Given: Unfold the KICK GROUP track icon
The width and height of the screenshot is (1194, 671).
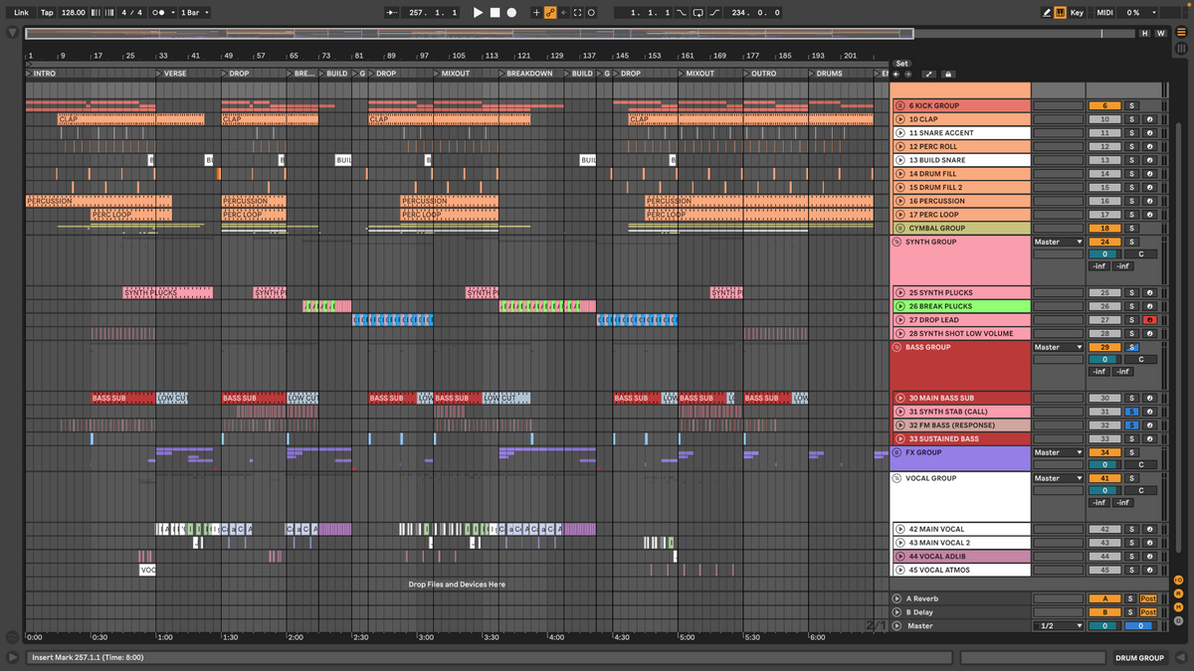Looking at the screenshot, I should 900,105.
